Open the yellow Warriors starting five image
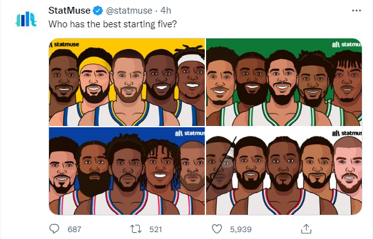This screenshot has width=373, height=239. click(127, 82)
